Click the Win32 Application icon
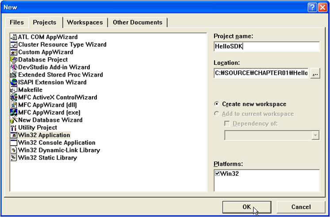Screen dimensions: 330x217 coord(14,135)
